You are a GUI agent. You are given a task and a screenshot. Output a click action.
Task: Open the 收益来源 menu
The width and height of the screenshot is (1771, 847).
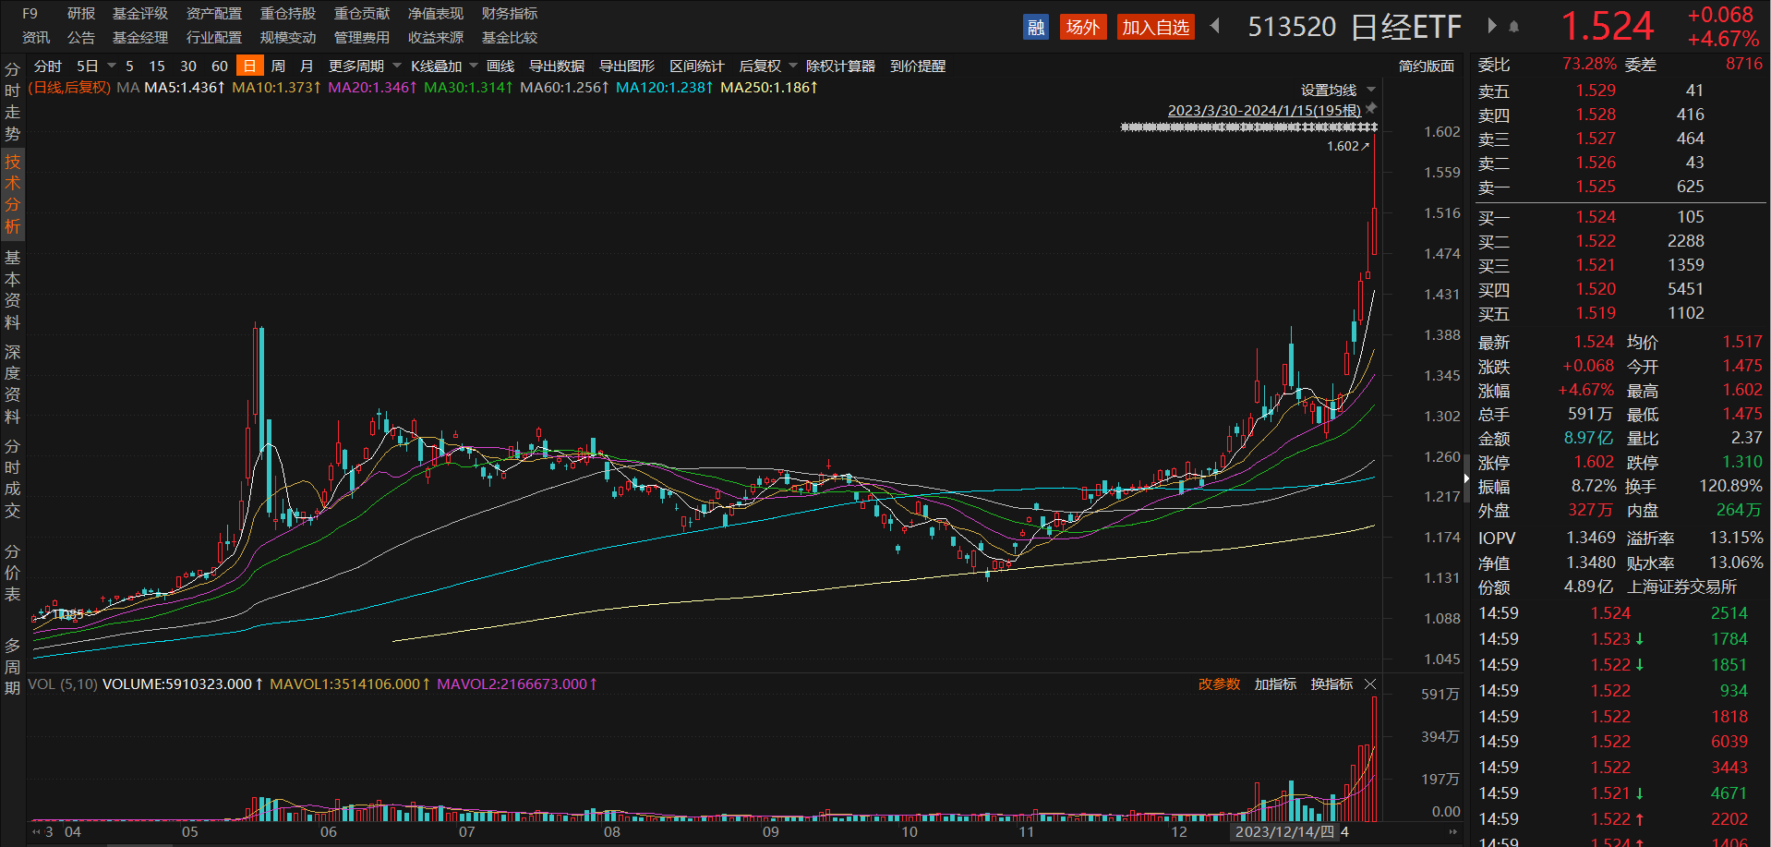(436, 38)
